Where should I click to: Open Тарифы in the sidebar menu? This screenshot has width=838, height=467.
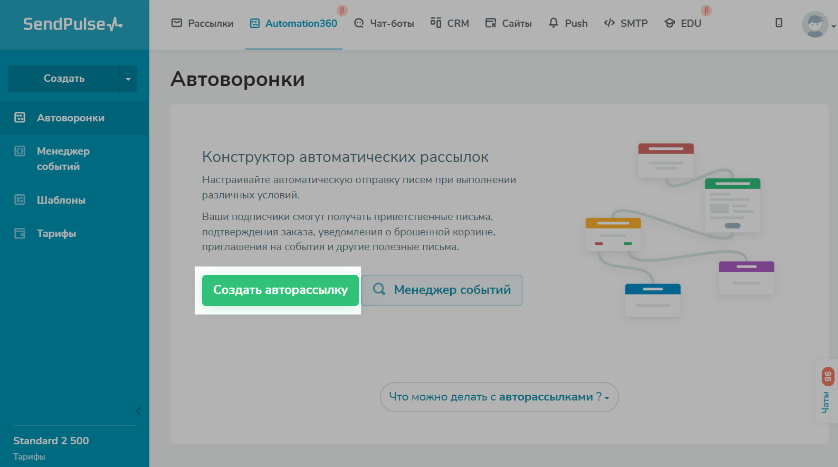click(74, 233)
